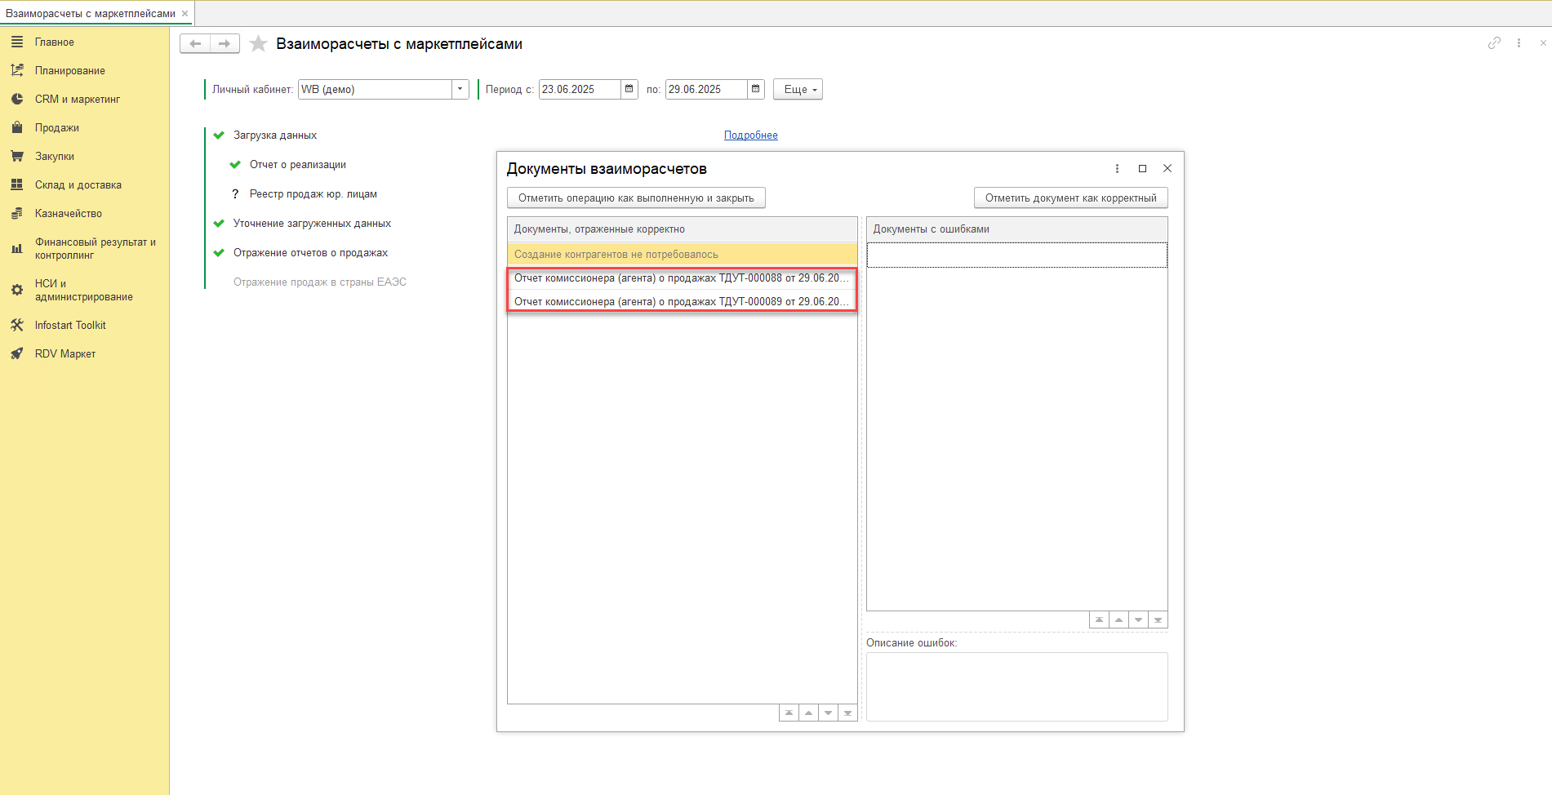
Task: Move to last row in errors list
Action: pyautogui.click(x=1158, y=620)
